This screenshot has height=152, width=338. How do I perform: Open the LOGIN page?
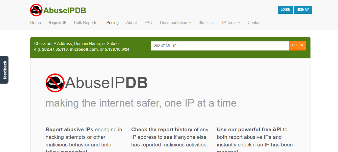click(285, 10)
